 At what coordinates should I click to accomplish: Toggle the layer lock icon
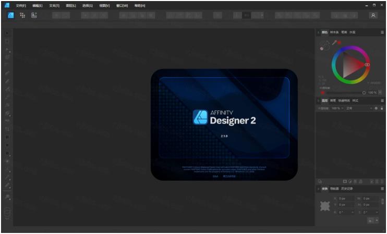[382, 108]
